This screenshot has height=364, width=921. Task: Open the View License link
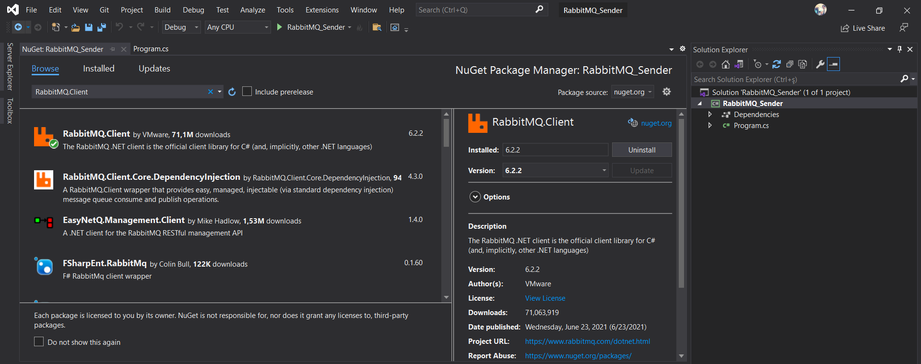[545, 298]
